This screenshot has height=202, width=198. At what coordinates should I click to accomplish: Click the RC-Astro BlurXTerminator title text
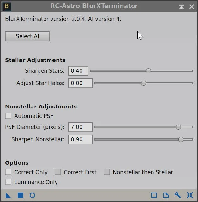[94, 6]
